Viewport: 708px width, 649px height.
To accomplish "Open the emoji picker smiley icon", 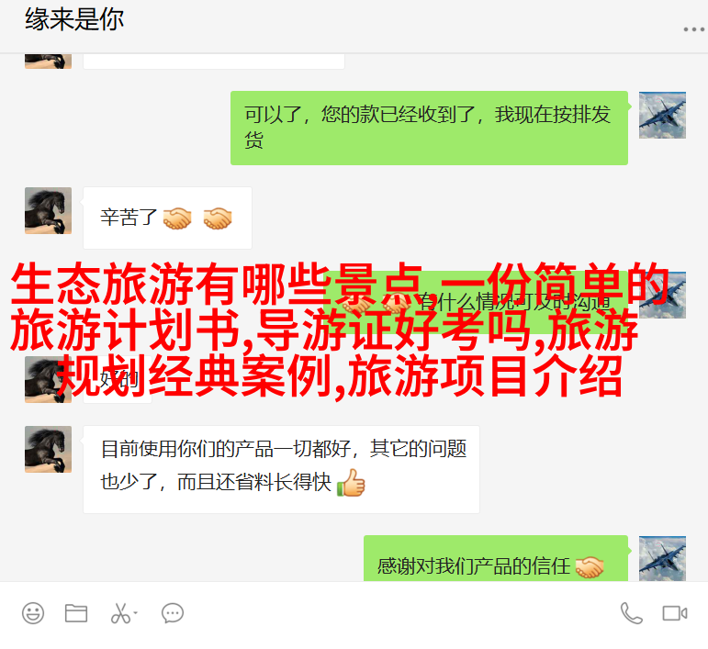I will pyautogui.click(x=33, y=613).
